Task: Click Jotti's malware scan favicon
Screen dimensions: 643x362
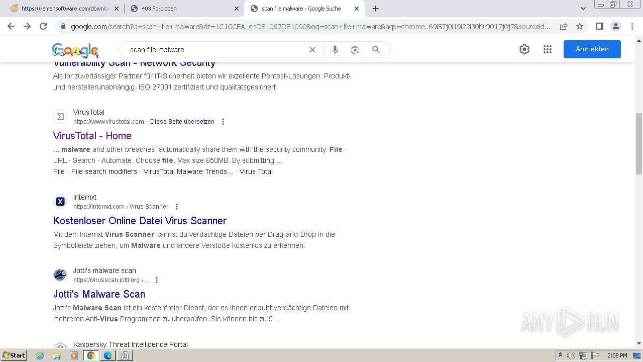Action: pyautogui.click(x=60, y=275)
